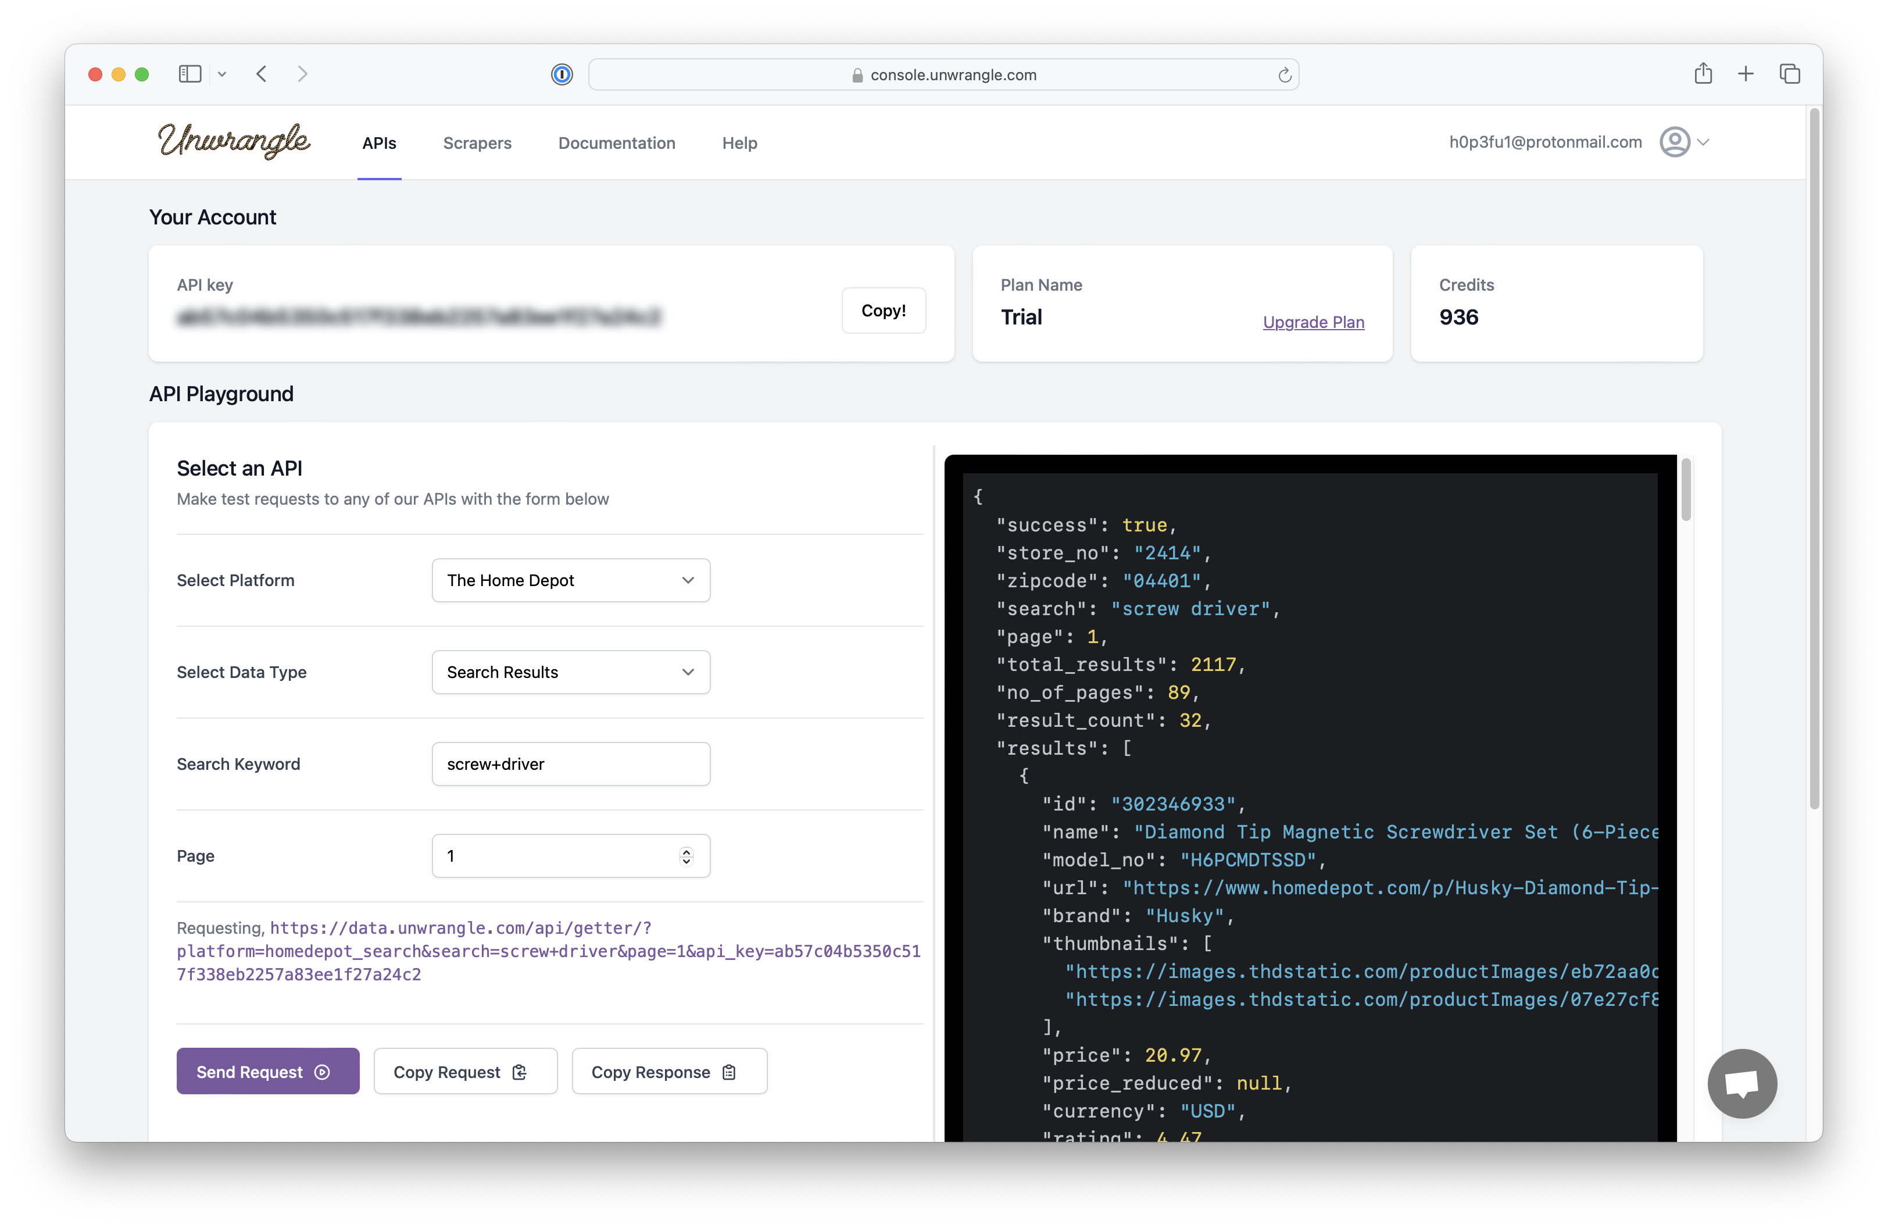The height and width of the screenshot is (1228, 1888).
Task: Open the chat support bubble icon
Action: click(1742, 1083)
